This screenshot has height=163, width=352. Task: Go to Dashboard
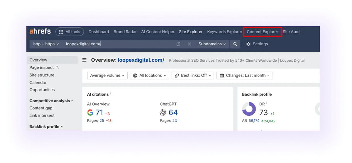pyautogui.click(x=99, y=32)
